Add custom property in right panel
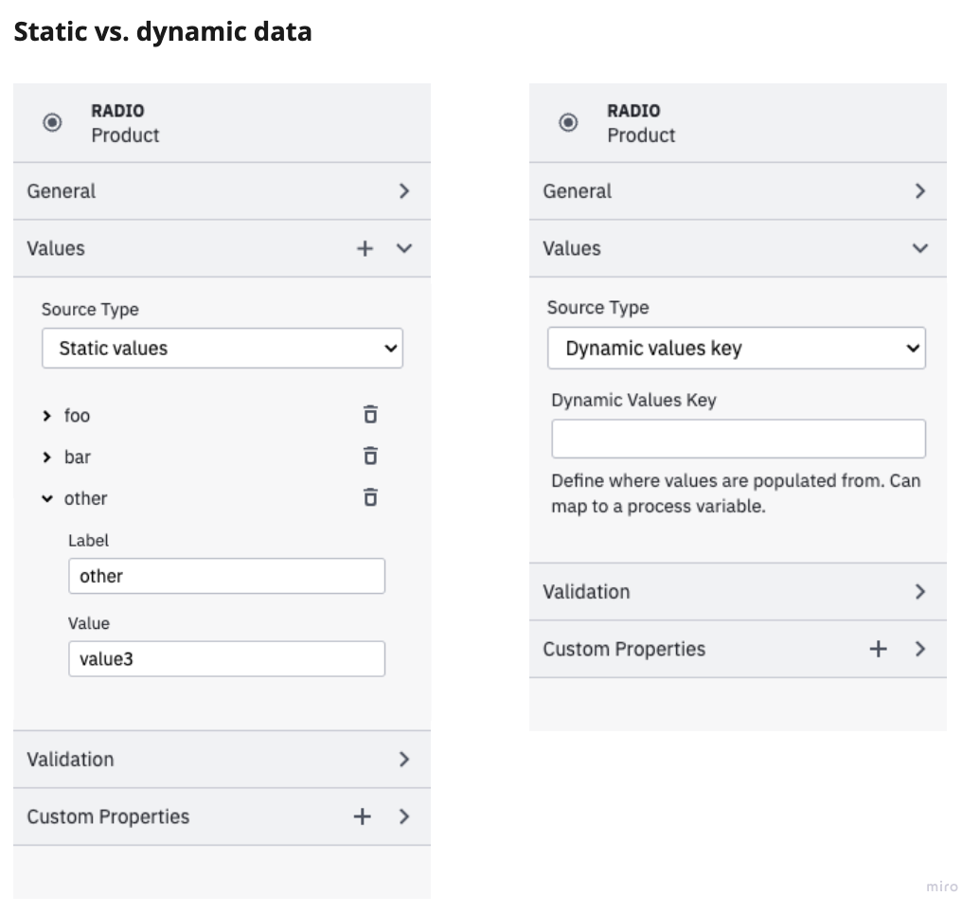This screenshot has width=980, height=914. pos(878,649)
